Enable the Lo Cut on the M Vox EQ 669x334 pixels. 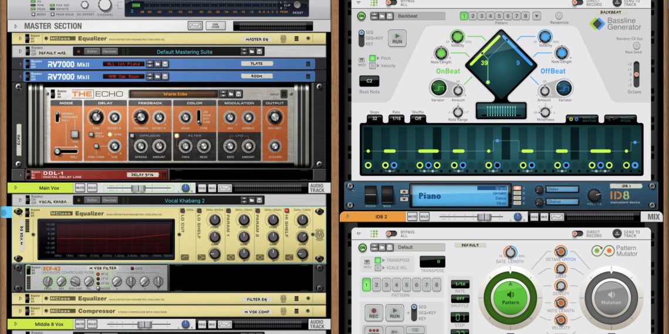pos(182,210)
